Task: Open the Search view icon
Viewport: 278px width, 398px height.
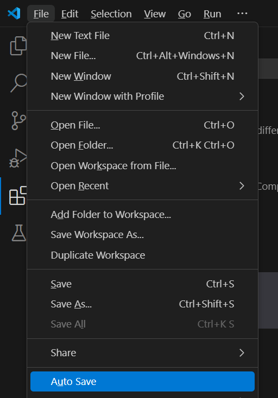Action: coord(18,83)
